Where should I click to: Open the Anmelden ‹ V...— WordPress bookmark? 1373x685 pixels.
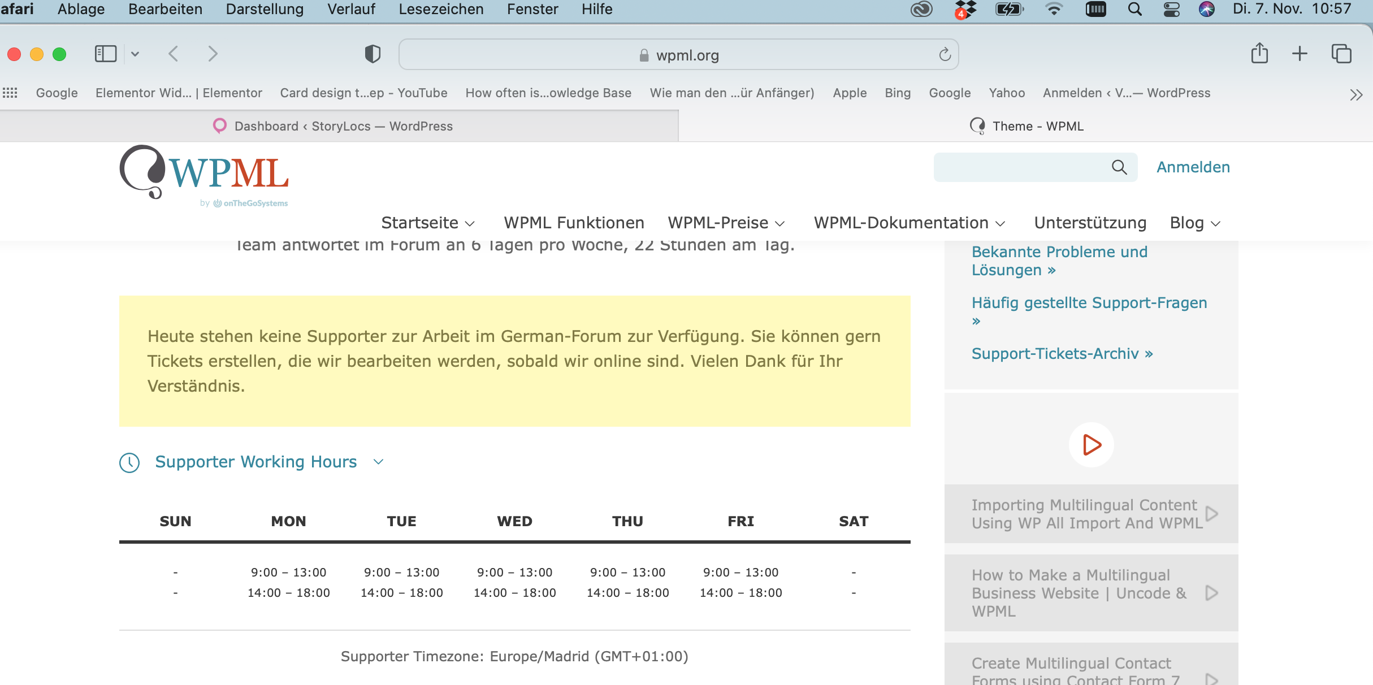pyautogui.click(x=1127, y=93)
